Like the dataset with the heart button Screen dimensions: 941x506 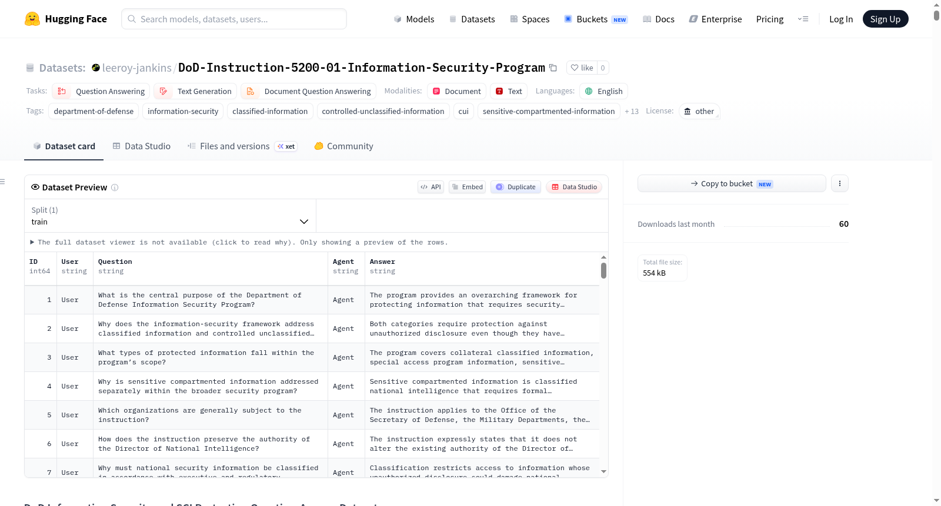pyautogui.click(x=582, y=68)
